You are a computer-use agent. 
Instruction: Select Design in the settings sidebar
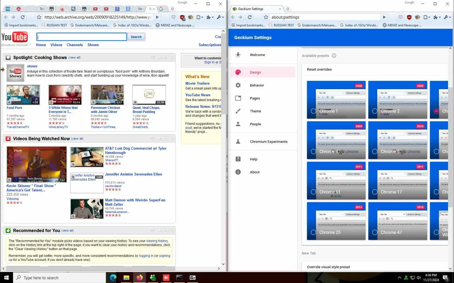(x=263, y=72)
